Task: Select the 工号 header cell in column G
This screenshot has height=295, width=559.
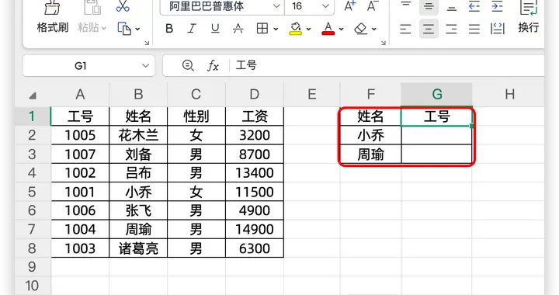Action: tap(436, 116)
